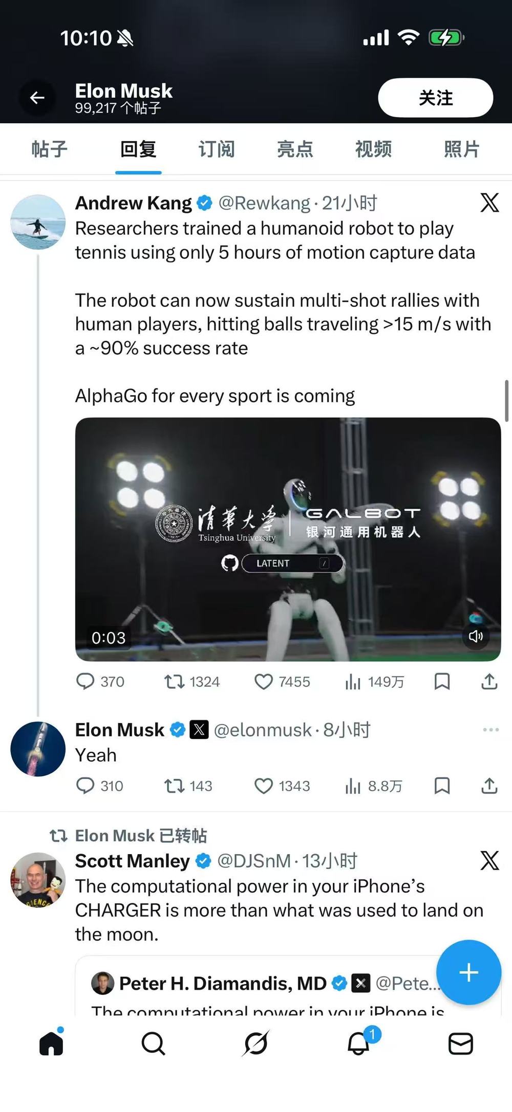Like Andrew Kang's robot tennis post
The height and width of the screenshot is (1112, 512).
[264, 682]
